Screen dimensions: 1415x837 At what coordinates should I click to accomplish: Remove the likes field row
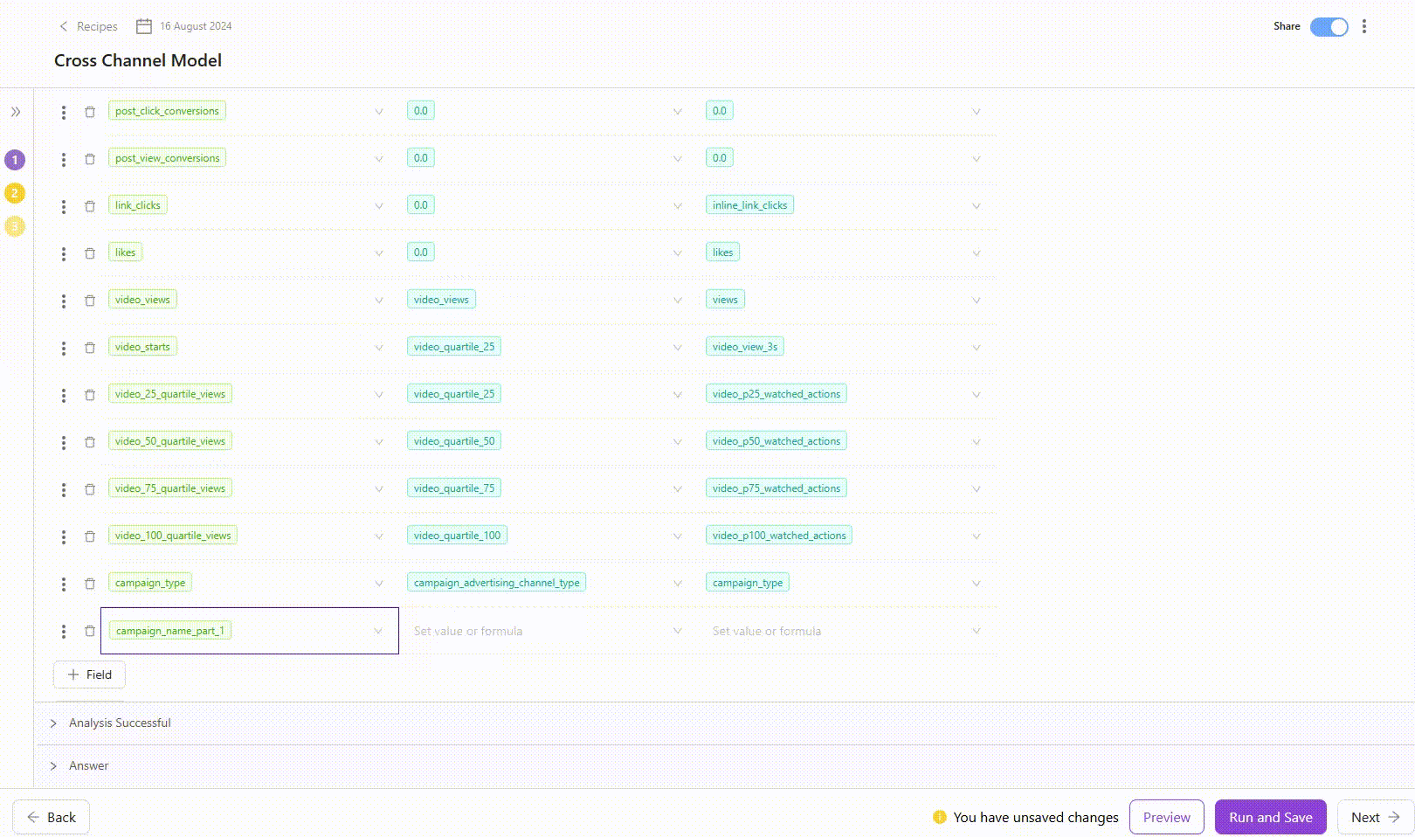pyautogui.click(x=90, y=253)
